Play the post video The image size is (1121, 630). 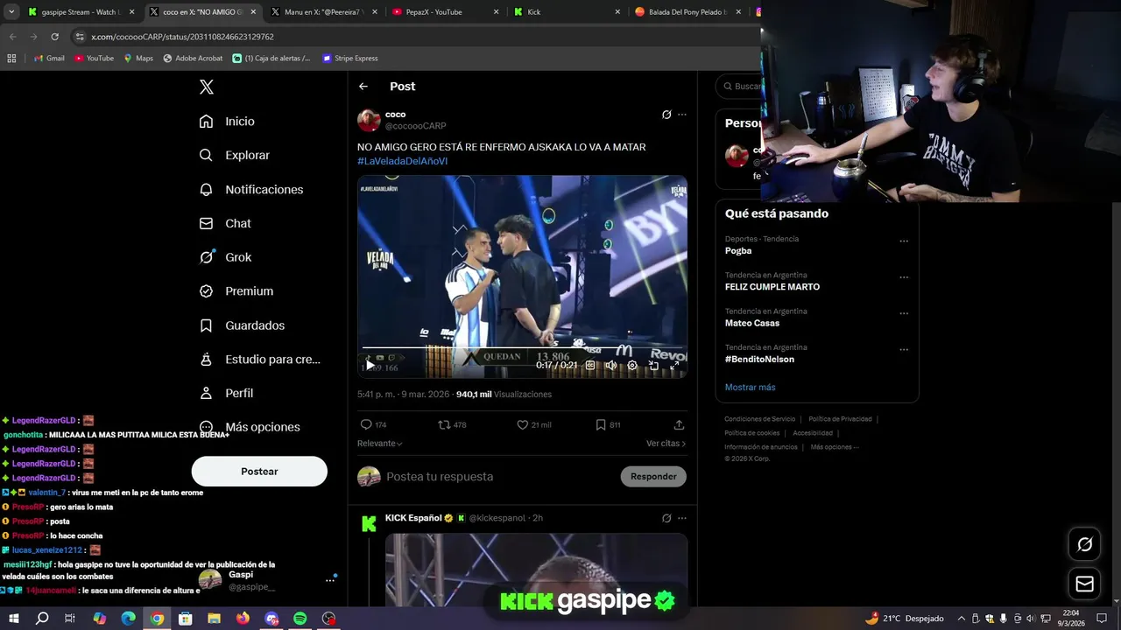[370, 365]
